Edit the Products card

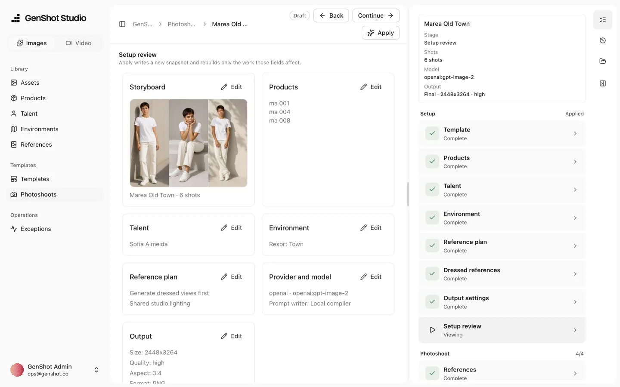pos(371,87)
